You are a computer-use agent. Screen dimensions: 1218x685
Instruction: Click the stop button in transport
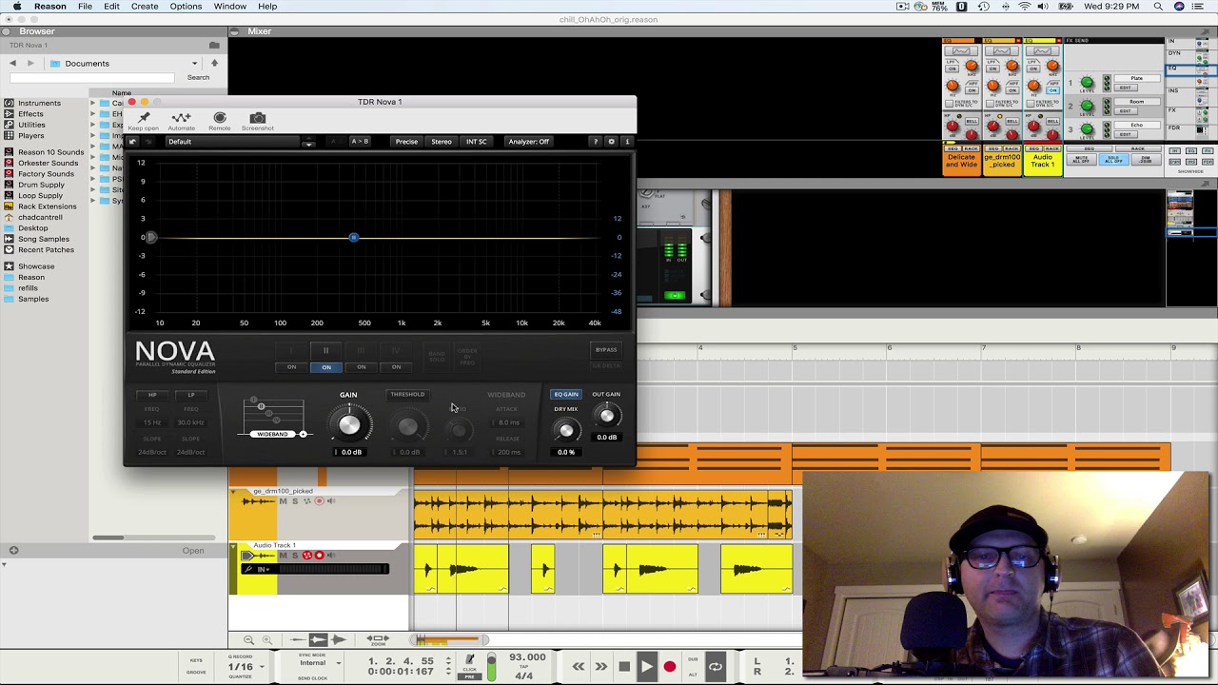[x=624, y=667]
